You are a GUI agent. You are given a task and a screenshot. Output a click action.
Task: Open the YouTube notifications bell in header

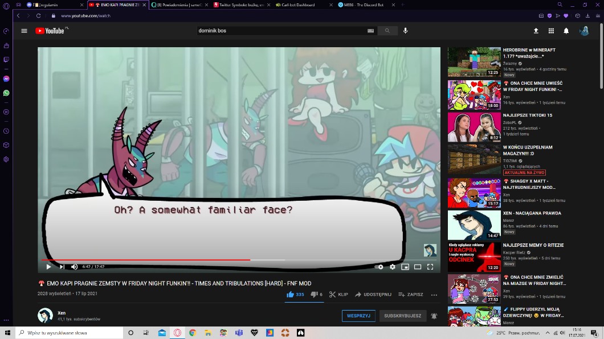566,31
